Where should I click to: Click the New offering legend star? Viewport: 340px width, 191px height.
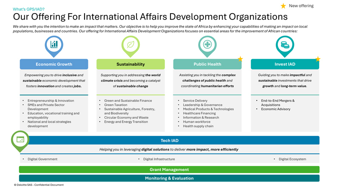[283, 6]
